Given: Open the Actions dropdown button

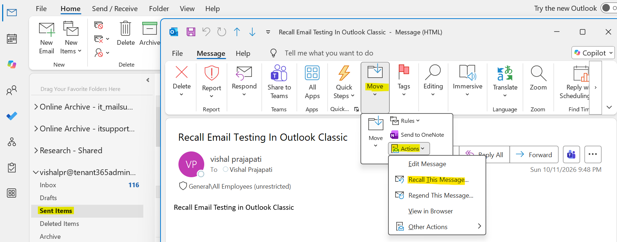Looking at the screenshot, I should 409,149.
